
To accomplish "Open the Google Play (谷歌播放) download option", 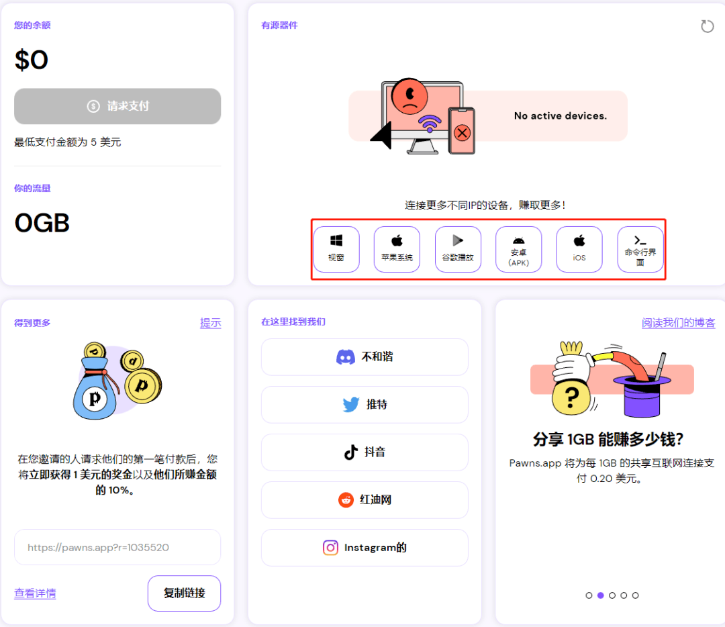I will coord(458,249).
